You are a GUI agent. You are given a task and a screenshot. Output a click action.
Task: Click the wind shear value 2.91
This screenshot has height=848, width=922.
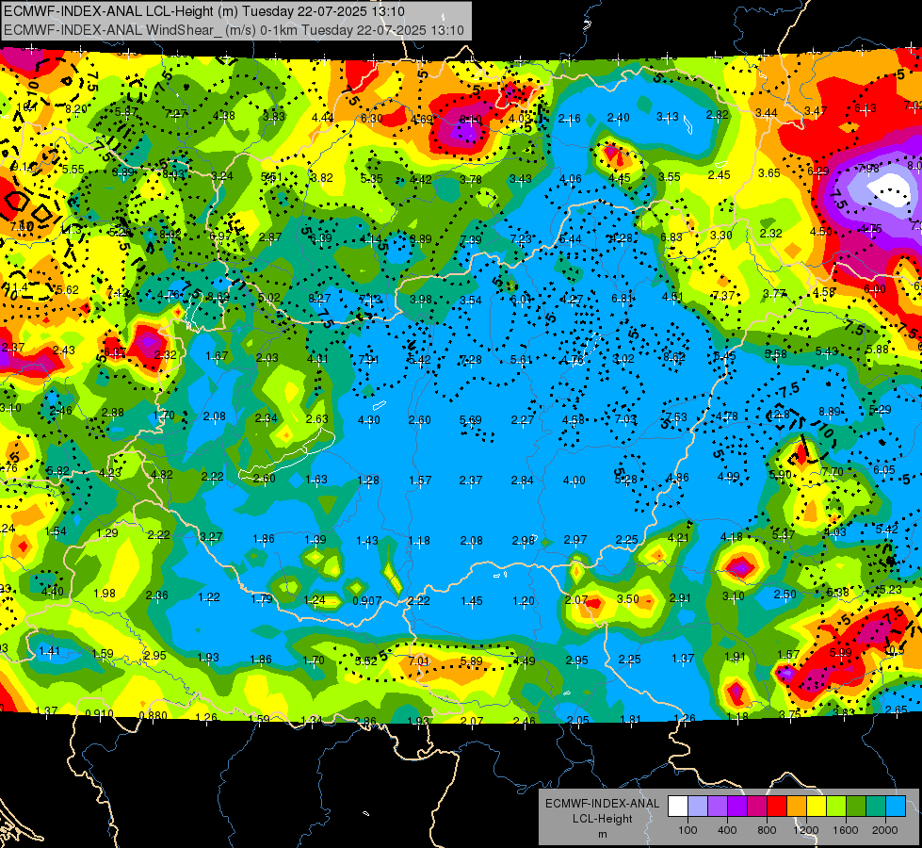680,598
